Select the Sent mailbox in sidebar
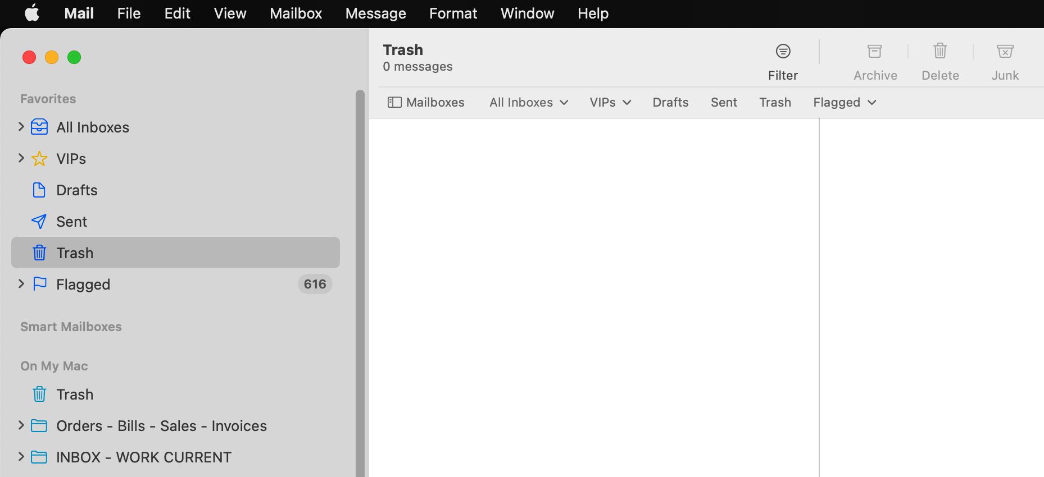The image size is (1044, 477). [175, 221]
